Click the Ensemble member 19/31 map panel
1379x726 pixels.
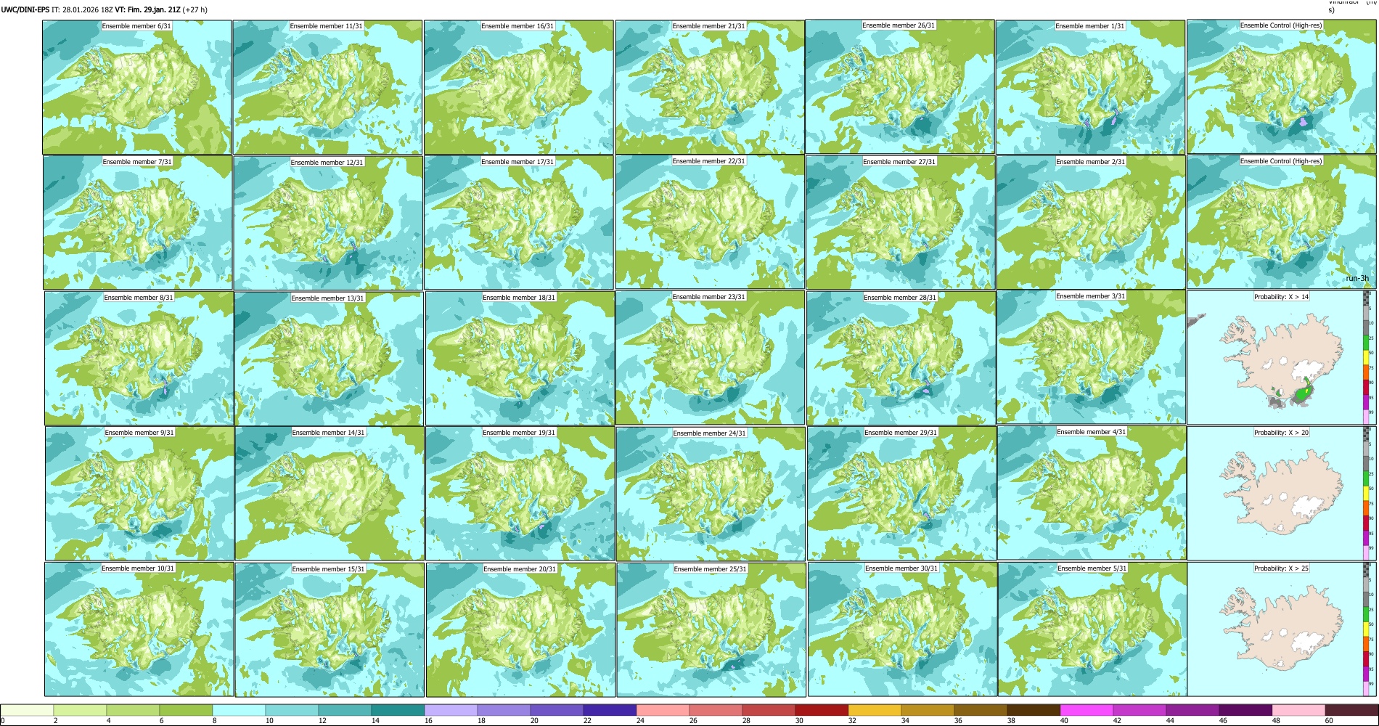(x=520, y=494)
